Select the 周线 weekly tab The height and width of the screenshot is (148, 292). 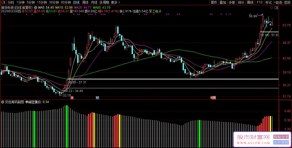85,2
